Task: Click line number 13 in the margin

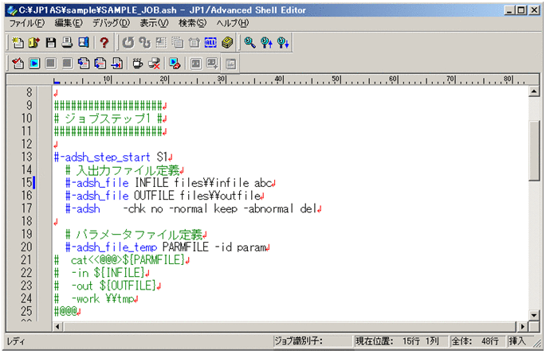Action: [26, 157]
